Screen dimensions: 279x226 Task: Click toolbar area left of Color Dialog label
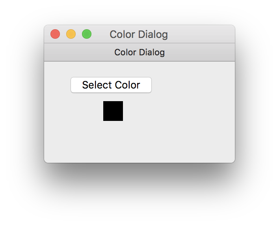(x=79, y=52)
